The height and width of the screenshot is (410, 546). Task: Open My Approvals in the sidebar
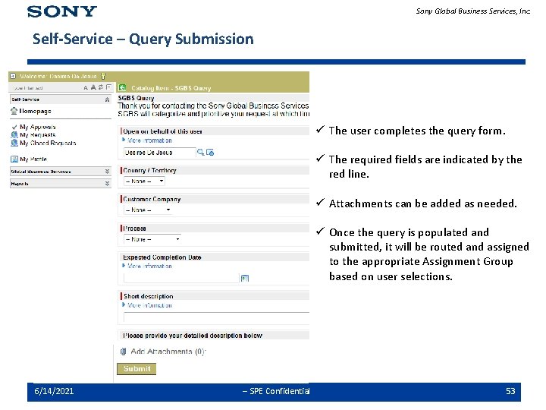coord(38,127)
